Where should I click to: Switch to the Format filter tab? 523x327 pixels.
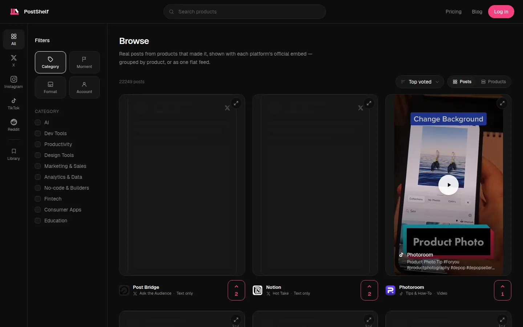[x=50, y=87]
